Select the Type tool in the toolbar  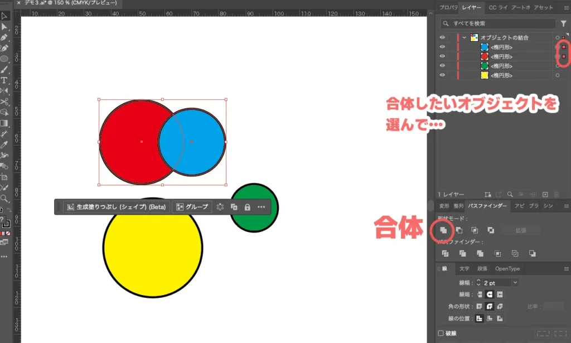tap(4, 80)
